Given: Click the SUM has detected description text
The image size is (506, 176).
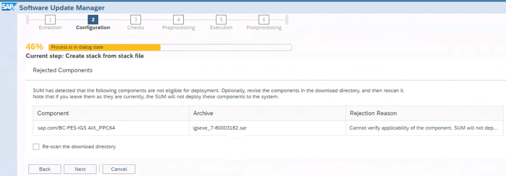Looking at the screenshot, I should tap(218, 93).
